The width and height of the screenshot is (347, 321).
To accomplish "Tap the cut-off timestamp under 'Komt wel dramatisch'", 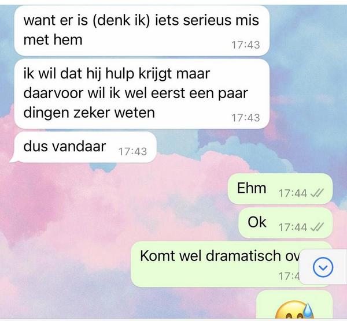I will pos(289,276).
